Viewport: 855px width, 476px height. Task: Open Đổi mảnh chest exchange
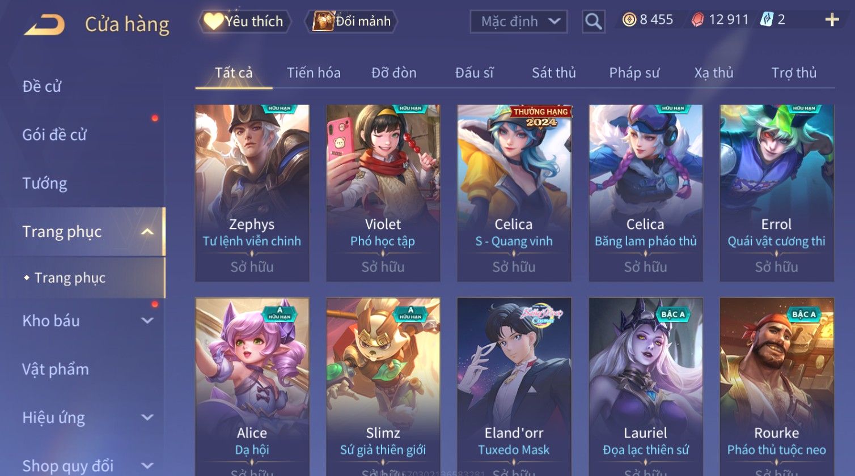tap(352, 22)
